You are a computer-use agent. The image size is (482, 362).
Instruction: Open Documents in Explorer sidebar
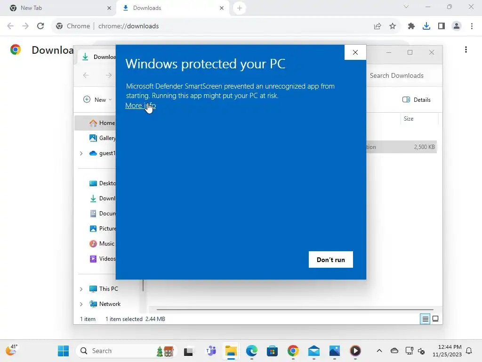(x=102, y=214)
